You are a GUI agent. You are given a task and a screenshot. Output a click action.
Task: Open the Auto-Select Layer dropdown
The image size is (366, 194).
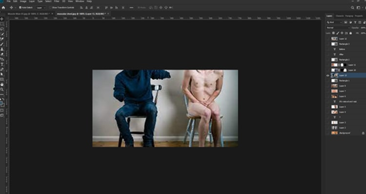[41, 8]
